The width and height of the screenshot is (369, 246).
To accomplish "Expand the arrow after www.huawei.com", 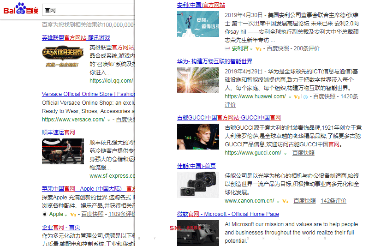I will [290, 97].
